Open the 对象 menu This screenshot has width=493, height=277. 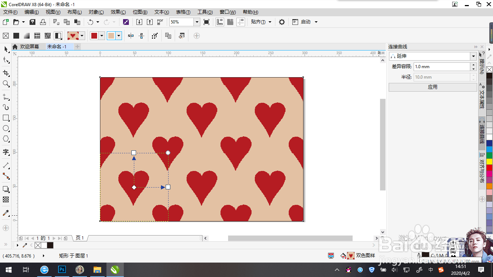(x=96, y=12)
